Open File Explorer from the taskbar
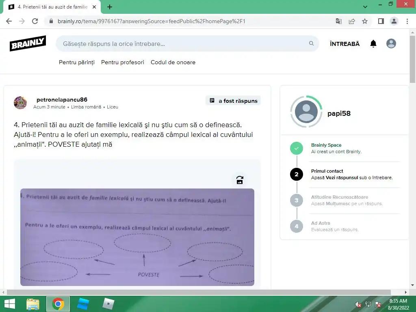This screenshot has height=312, width=416. [33, 304]
